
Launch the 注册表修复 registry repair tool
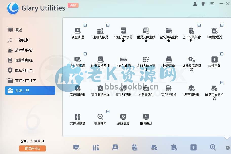click(x=100, y=33)
